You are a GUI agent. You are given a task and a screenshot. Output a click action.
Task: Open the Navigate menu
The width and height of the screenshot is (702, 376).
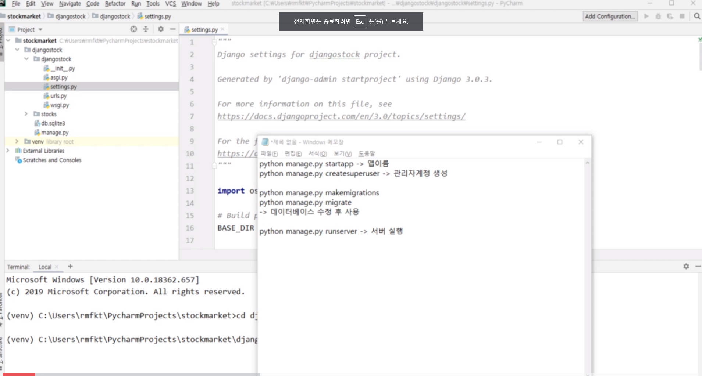(70, 4)
